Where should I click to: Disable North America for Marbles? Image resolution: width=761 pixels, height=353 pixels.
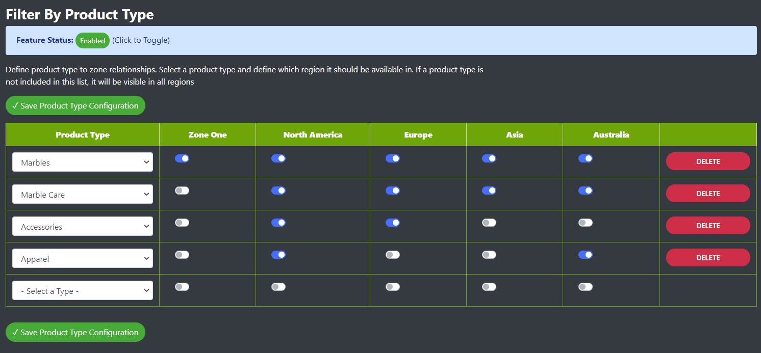pyautogui.click(x=278, y=158)
